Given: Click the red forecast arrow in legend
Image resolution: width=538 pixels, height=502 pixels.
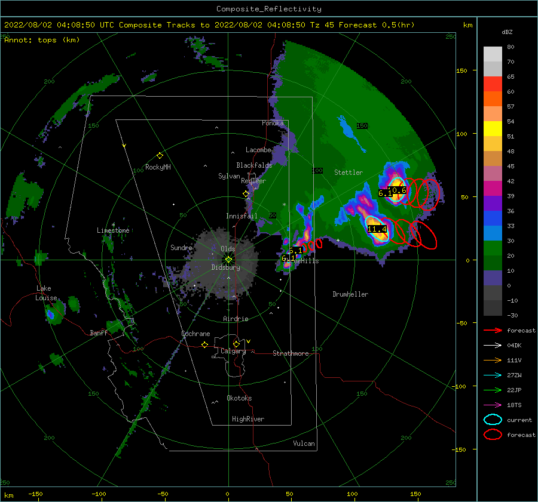Looking at the screenshot, I should (493, 330).
